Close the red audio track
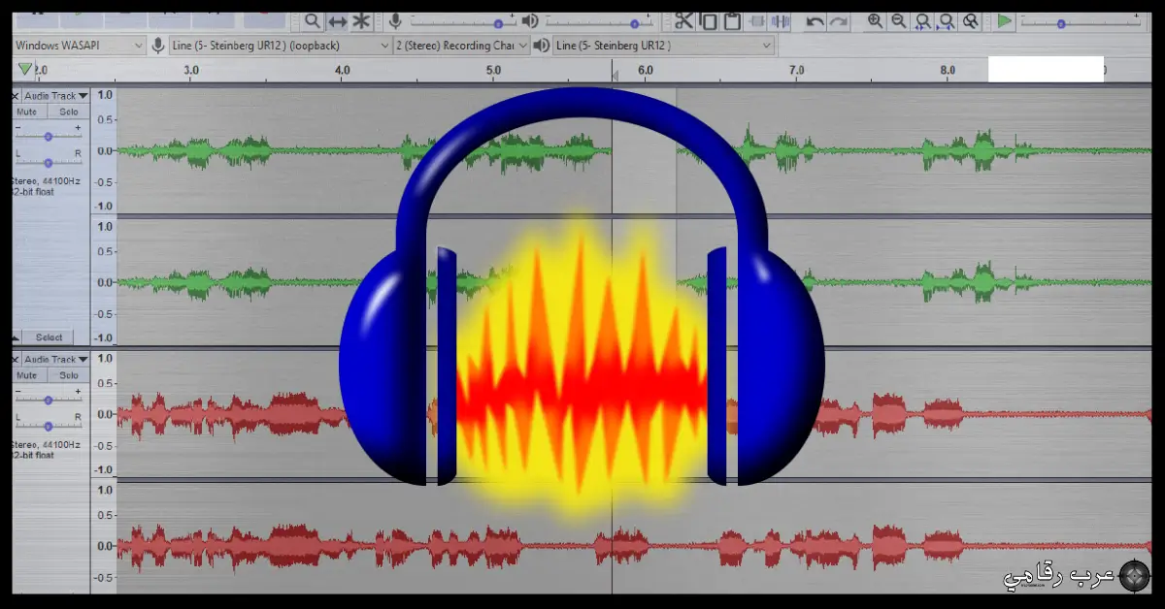This screenshot has width=1165, height=609. 16,360
